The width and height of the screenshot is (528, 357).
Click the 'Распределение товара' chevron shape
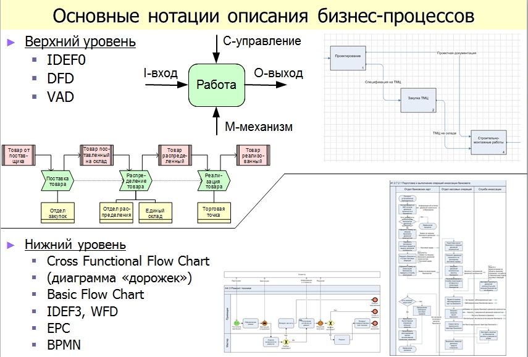pos(136,181)
